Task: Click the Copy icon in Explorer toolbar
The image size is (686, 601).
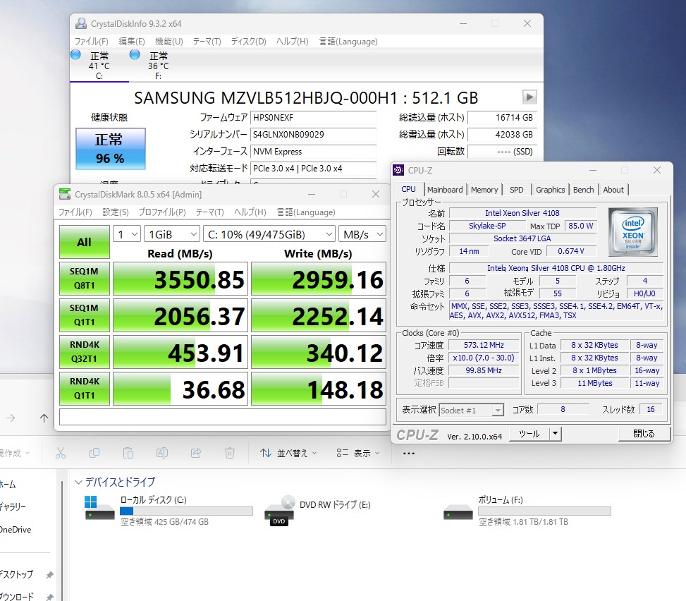Action: click(x=94, y=453)
